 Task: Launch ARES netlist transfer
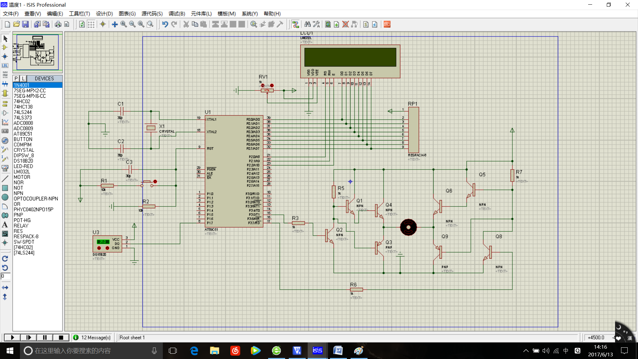coord(387,24)
